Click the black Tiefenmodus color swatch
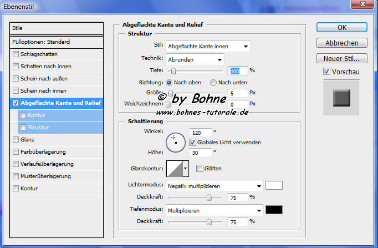The height and width of the screenshot is (248, 378). [x=274, y=210]
